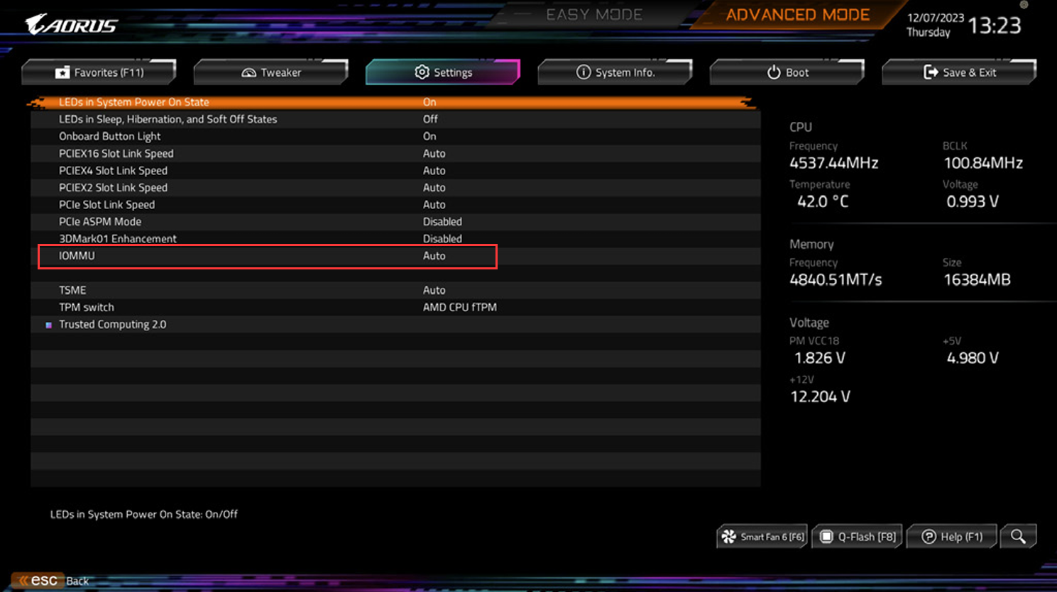1057x592 pixels.
Task: Open Smart Fan 6 fan icon
Action: (728, 537)
